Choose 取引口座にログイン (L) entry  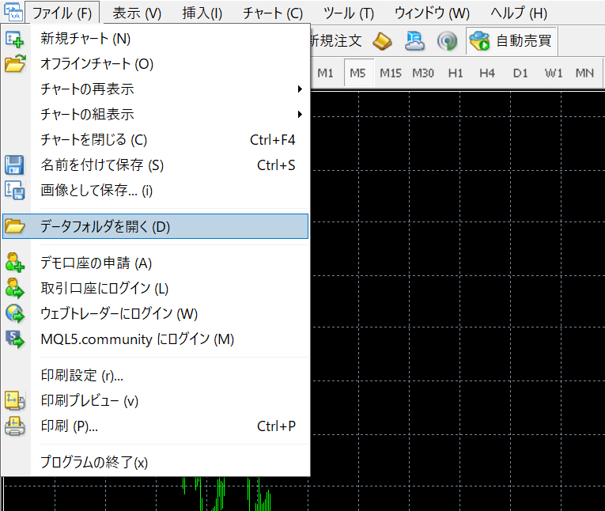[155, 288]
